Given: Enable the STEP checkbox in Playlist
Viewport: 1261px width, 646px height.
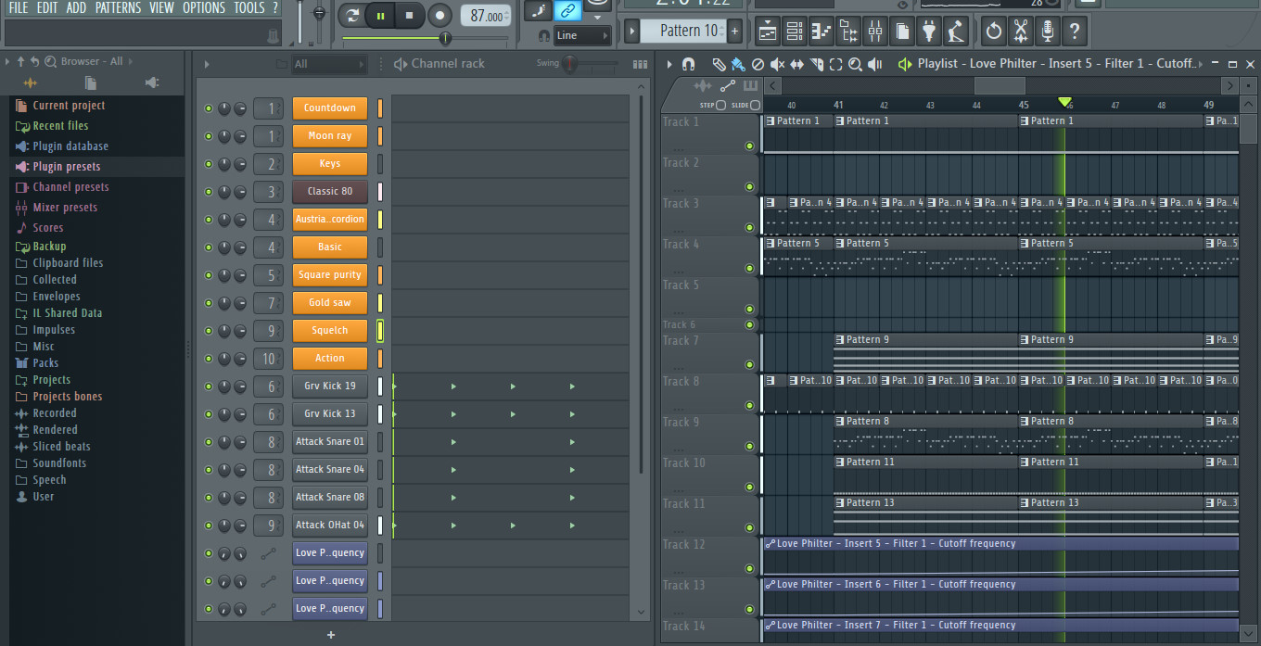Looking at the screenshot, I should [721, 106].
